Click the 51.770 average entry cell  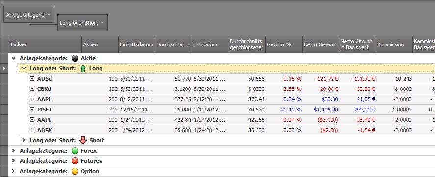click(174, 79)
